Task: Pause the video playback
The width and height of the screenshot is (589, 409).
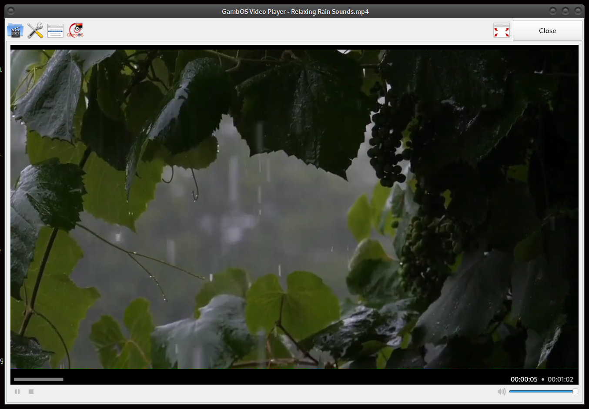Action: point(17,392)
